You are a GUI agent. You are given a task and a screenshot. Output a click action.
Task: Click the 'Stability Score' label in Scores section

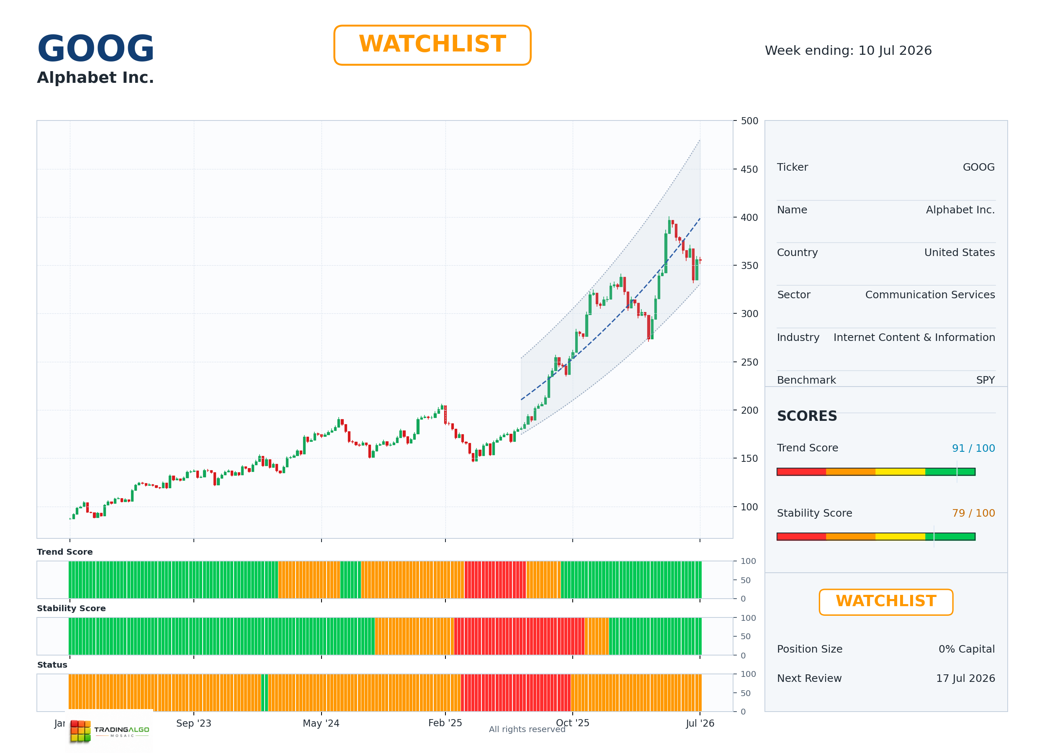pyautogui.click(x=814, y=513)
